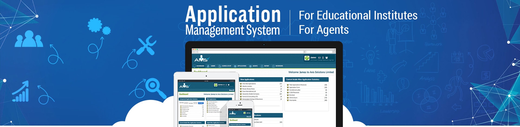This screenshot has height=127, width=520.
Task: Select Care International Ltd row on the laptop
Action: coord(261,91)
